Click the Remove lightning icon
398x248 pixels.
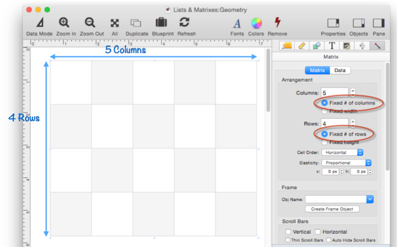click(277, 23)
